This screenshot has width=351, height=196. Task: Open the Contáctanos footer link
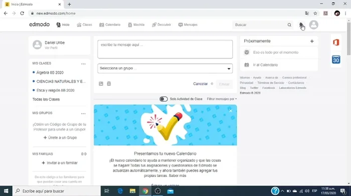coord(296,83)
